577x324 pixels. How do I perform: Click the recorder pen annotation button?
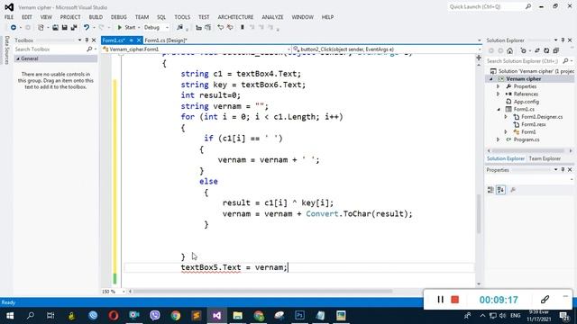545,300
